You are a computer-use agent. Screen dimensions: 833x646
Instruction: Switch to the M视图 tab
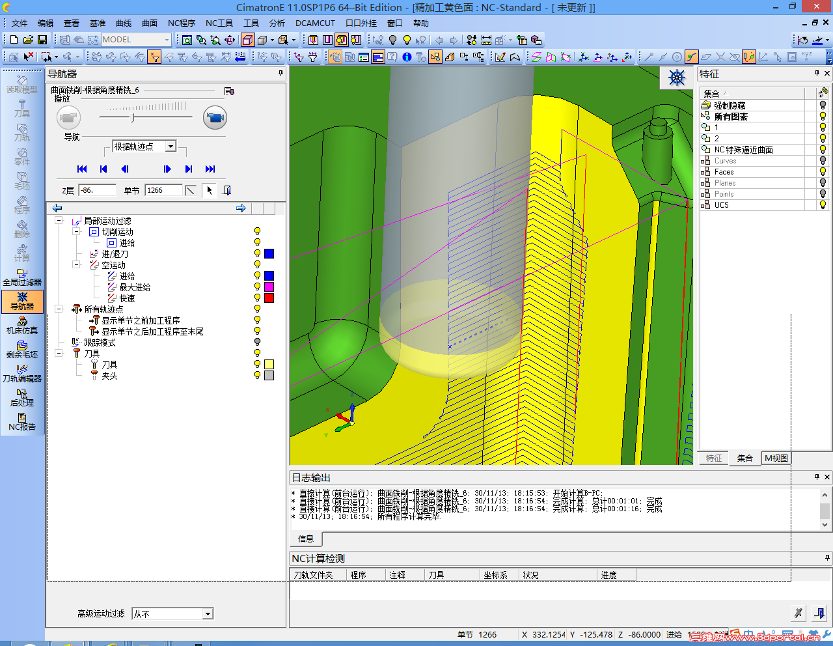(x=776, y=458)
